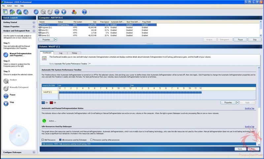264x159 pixels.
Task: Click Manual Defragmentation Job Properties disc icon
Action: [6, 55]
